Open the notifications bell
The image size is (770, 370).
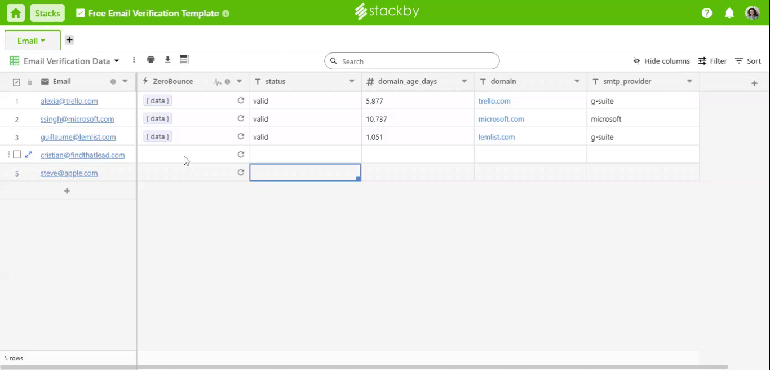pyautogui.click(x=729, y=13)
